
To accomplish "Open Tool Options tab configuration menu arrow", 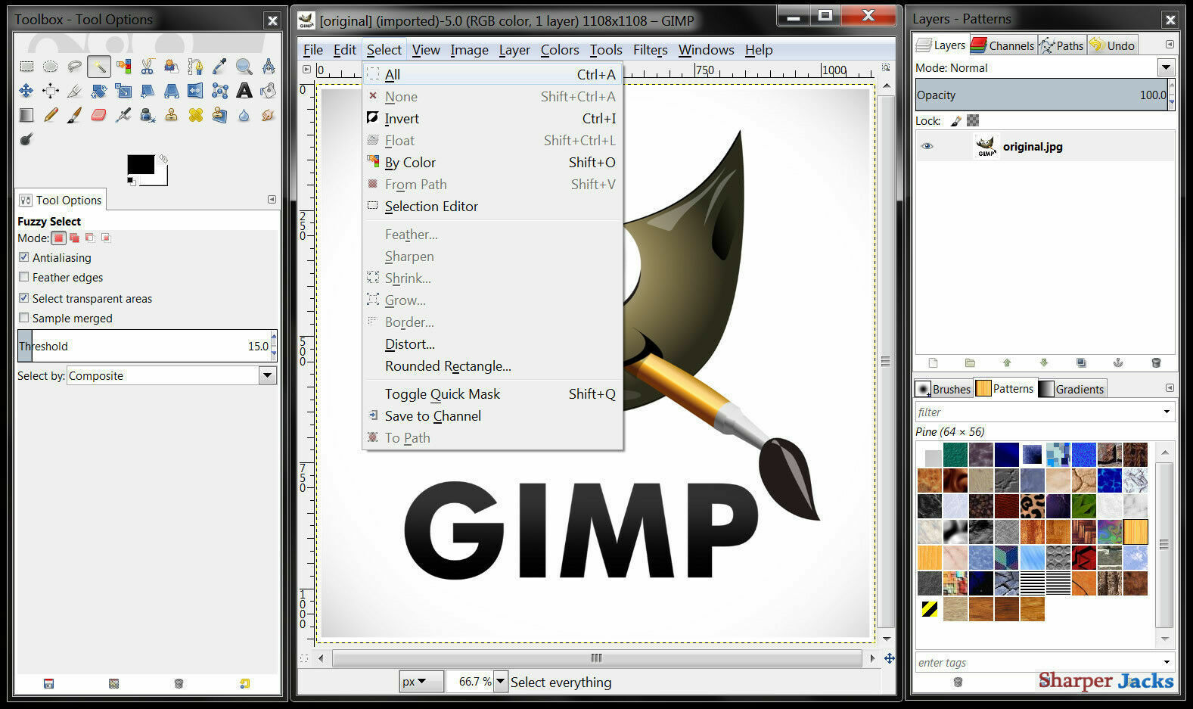I will pos(272,199).
